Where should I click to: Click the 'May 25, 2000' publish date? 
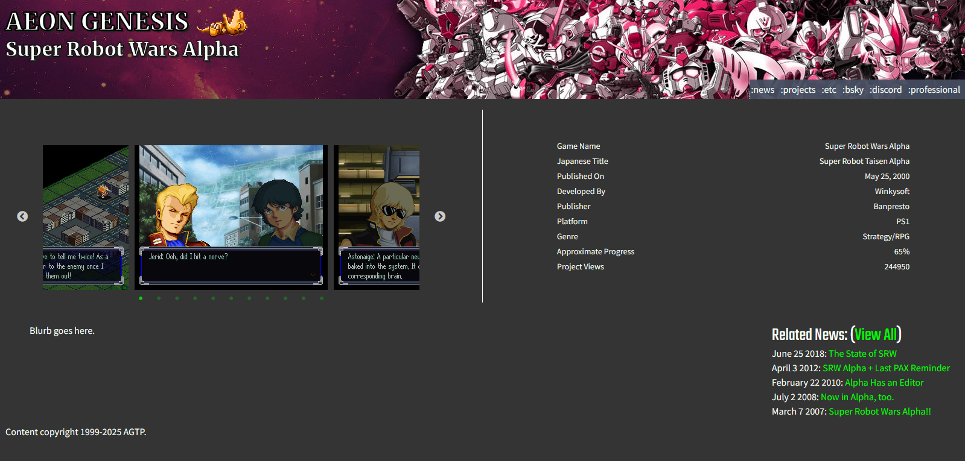click(887, 177)
